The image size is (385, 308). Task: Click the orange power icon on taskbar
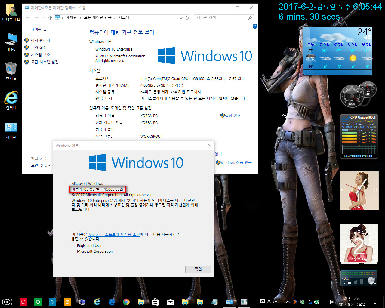coord(67,302)
